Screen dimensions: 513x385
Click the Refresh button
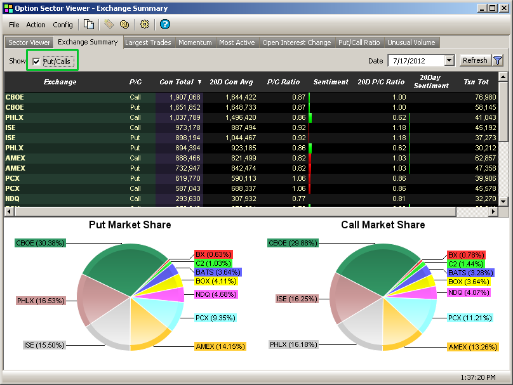(x=475, y=60)
